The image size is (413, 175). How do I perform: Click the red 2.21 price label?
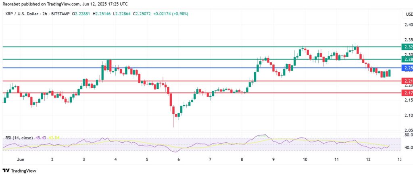(x=407, y=81)
